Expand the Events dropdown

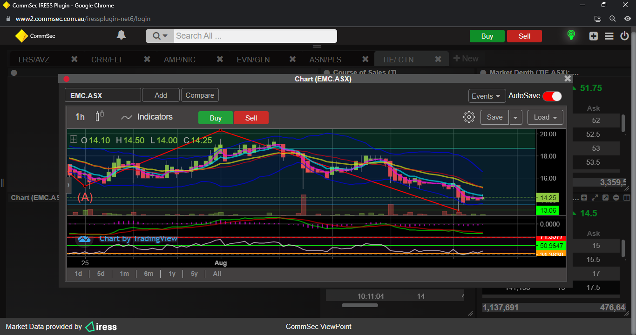click(487, 96)
